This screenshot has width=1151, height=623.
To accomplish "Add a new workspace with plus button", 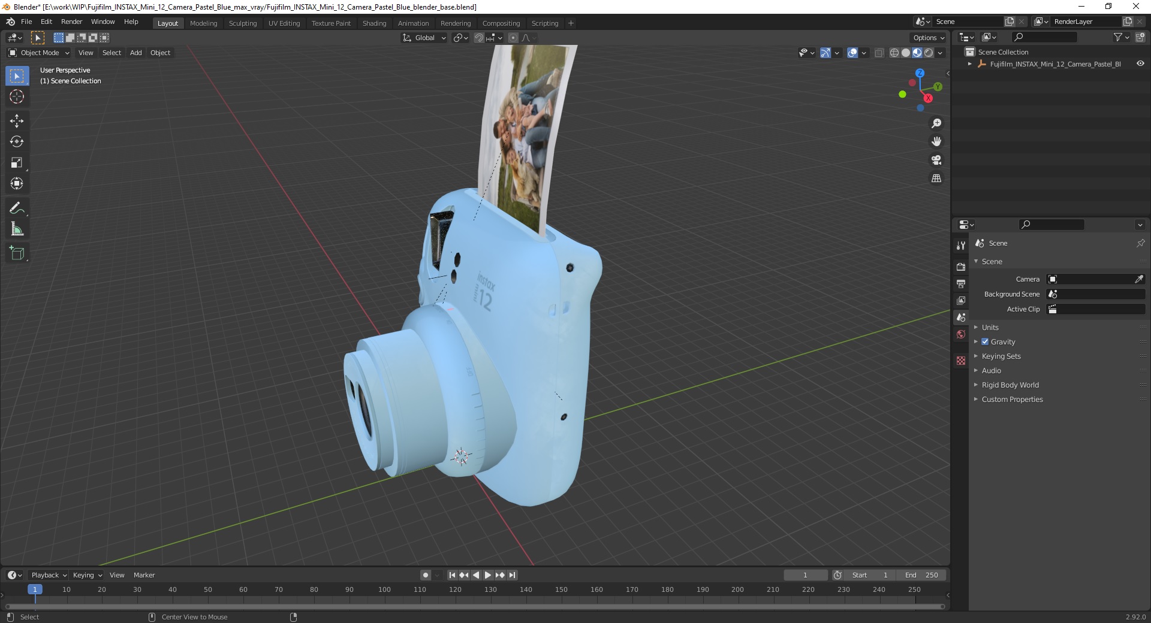I will coord(571,23).
